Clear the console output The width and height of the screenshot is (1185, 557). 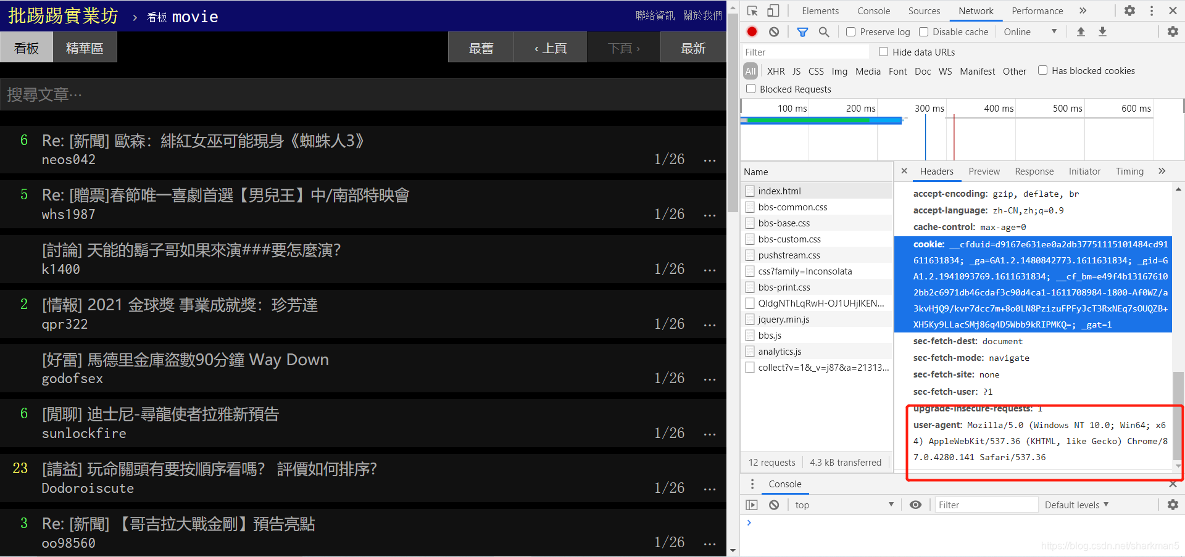coord(774,505)
